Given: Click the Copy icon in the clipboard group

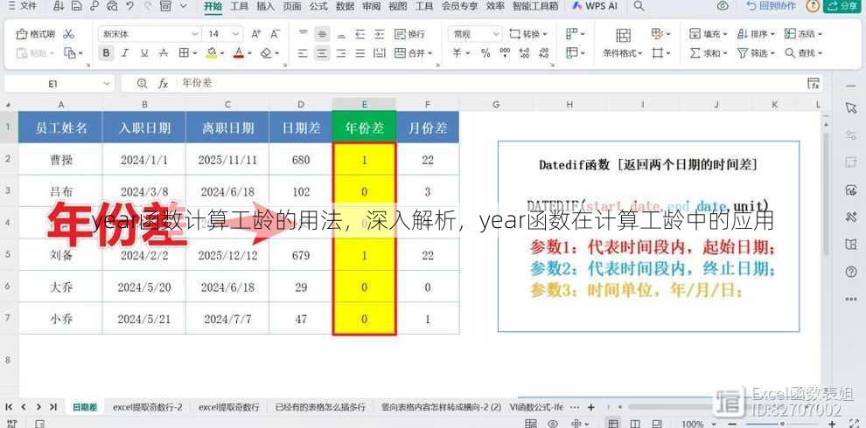Looking at the screenshot, I should point(70,53).
